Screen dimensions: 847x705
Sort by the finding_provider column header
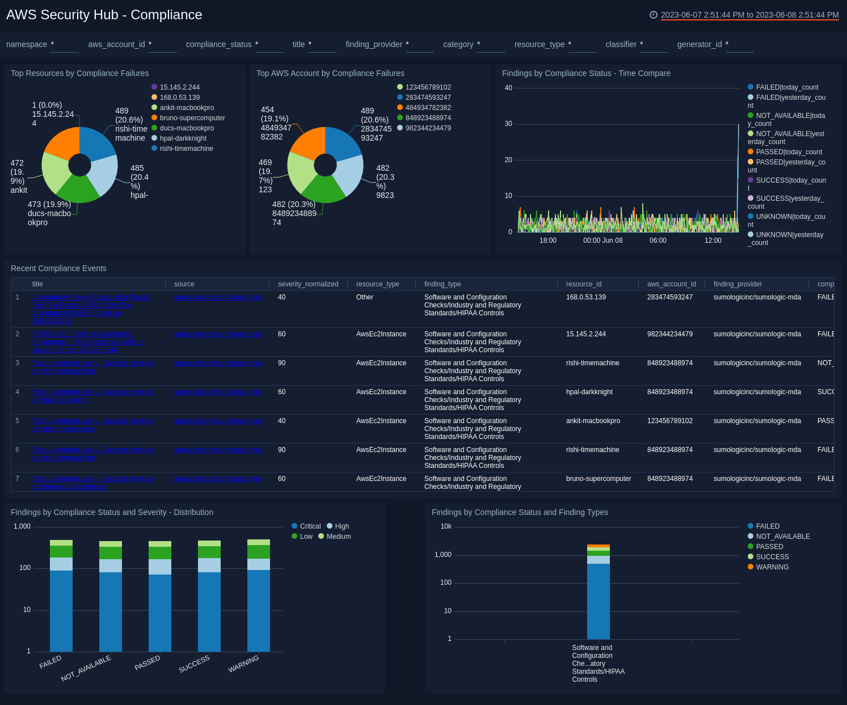[738, 284]
